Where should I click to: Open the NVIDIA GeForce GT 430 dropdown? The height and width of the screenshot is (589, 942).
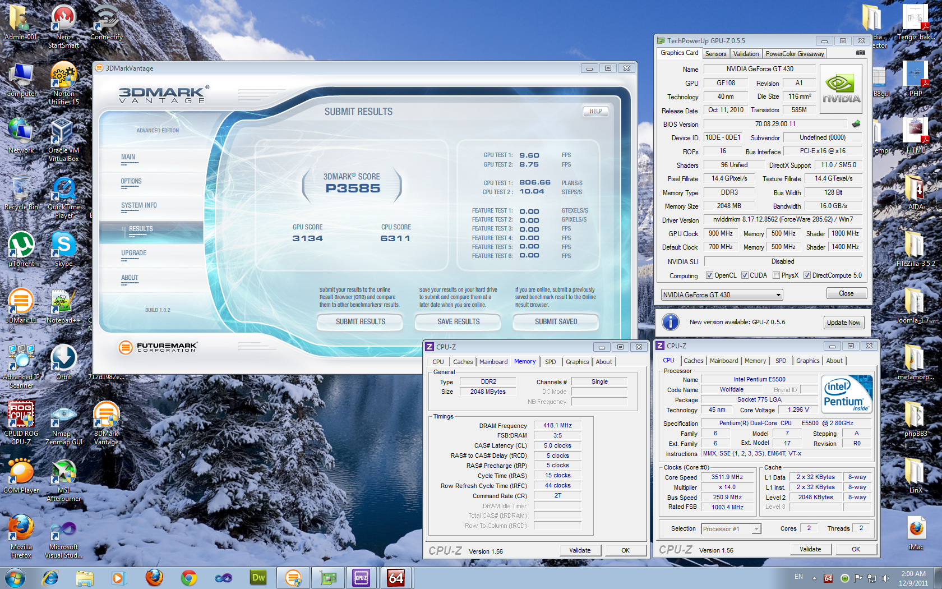722,294
